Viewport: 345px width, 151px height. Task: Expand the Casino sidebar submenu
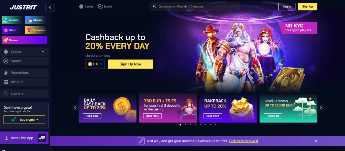(43, 52)
